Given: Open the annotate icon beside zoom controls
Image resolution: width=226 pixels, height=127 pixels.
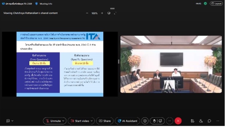Looking at the screenshot, I should point(109,13).
